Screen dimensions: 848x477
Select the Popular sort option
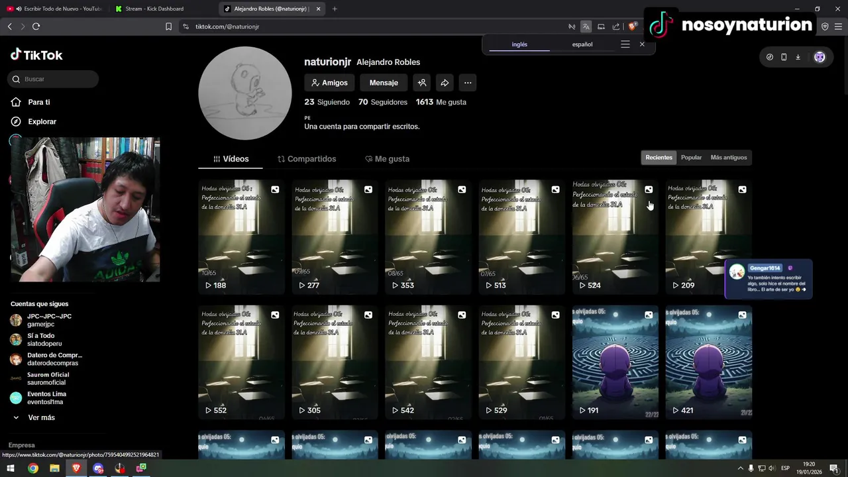point(691,158)
